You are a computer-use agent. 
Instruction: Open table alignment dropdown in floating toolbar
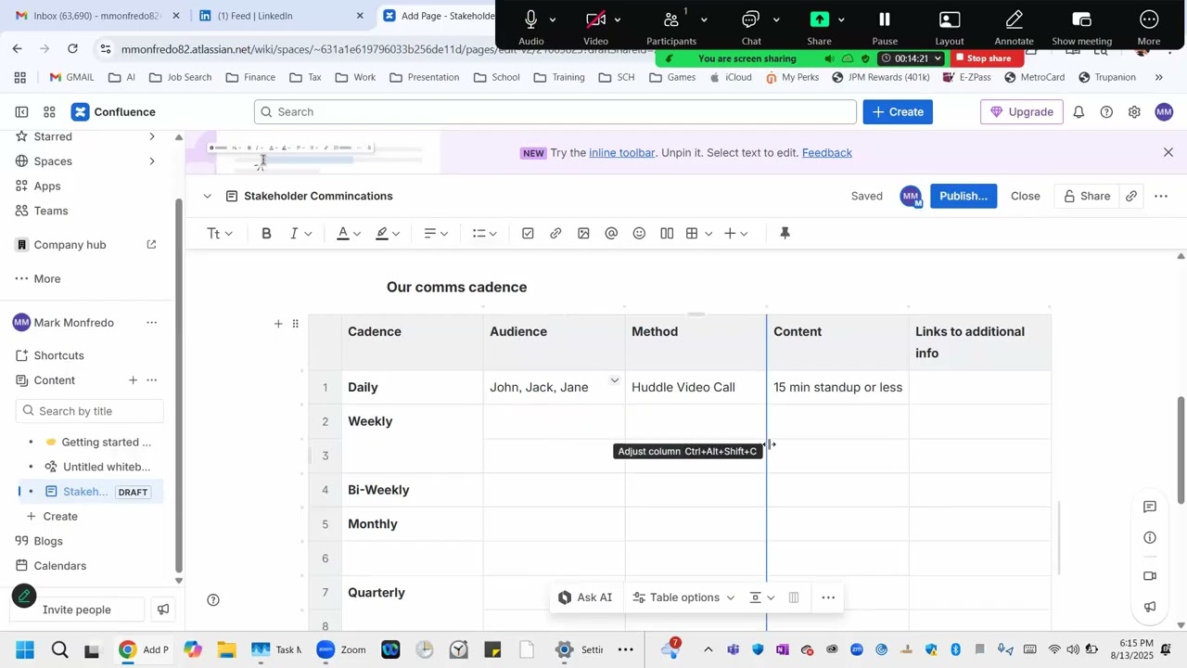pos(762,598)
